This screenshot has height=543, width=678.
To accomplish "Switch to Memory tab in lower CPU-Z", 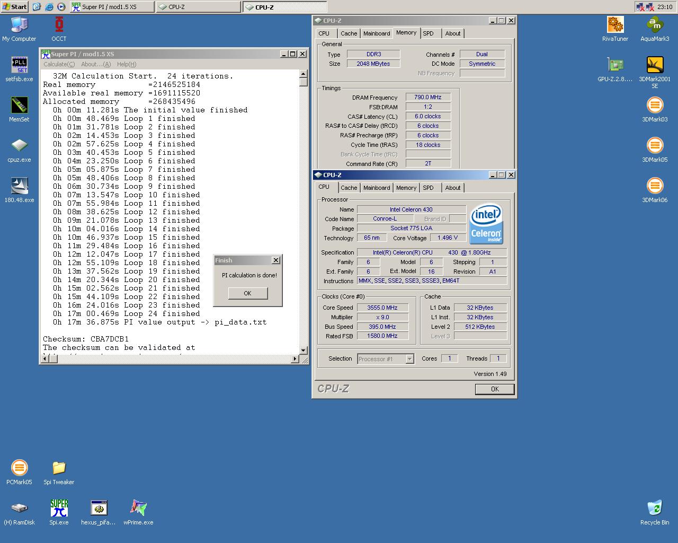I will click(x=406, y=188).
